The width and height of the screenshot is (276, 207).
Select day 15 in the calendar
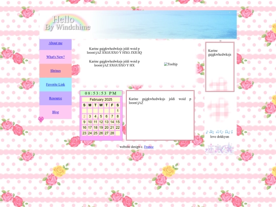(x=118, y=122)
